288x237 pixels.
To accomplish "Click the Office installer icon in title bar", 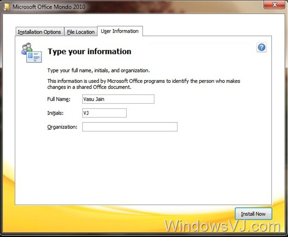I will [x=6, y=7].
